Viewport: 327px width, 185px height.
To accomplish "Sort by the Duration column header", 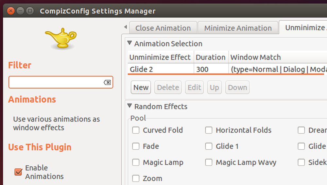I will (211, 57).
